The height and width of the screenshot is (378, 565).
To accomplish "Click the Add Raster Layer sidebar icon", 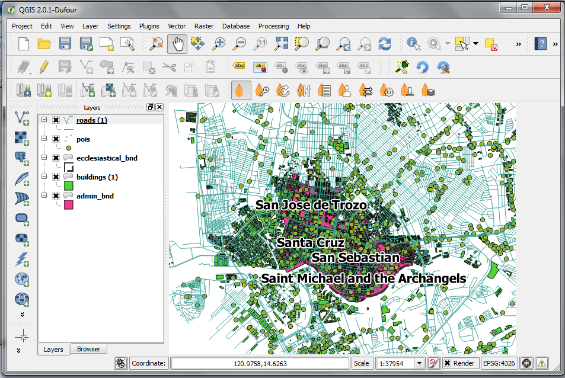I will (22, 138).
